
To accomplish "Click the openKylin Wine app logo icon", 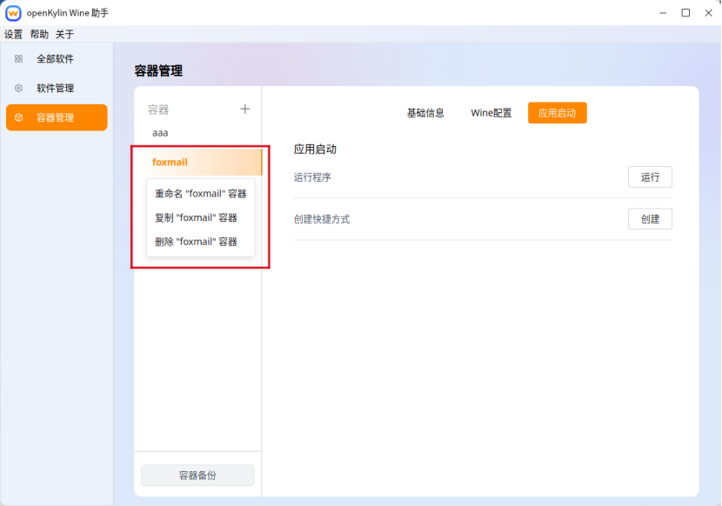I will 13,13.
